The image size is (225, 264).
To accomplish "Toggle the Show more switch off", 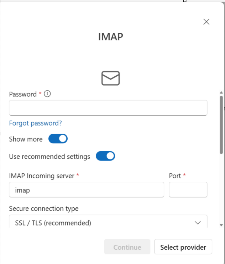I will pyautogui.click(x=58, y=139).
